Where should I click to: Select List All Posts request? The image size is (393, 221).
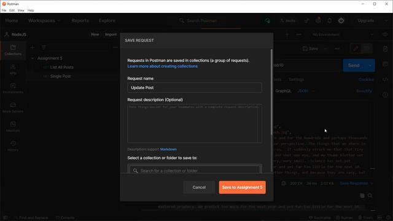point(62,67)
